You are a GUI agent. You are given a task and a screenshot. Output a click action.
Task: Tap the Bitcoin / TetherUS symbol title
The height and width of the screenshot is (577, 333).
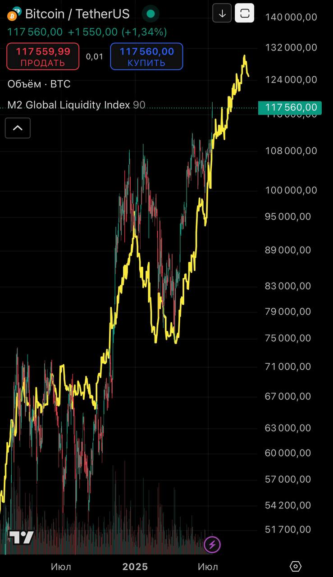pos(77,14)
